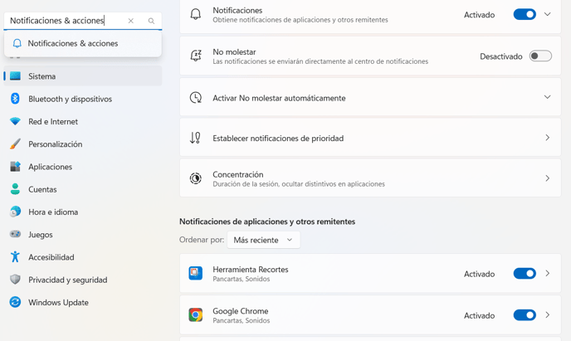This screenshot has height=341, width=571.
Task: Clear the search box with the X icon
Action: (131, 21)
